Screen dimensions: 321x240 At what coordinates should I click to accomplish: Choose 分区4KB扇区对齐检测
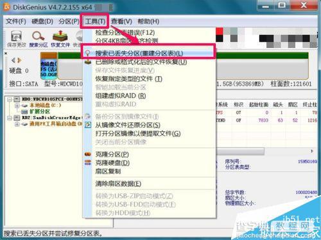point(126,41)
